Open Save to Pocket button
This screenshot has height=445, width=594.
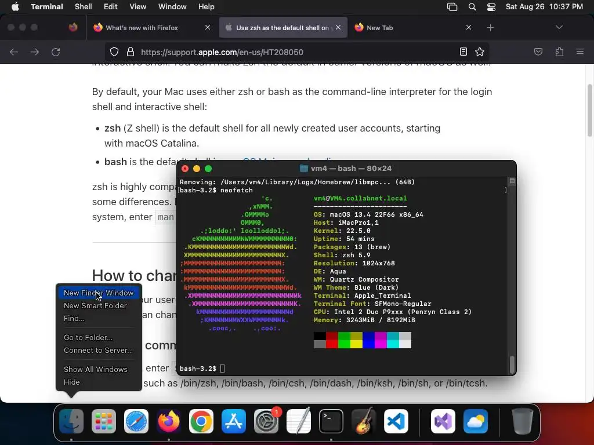click(x=538, y=52)
